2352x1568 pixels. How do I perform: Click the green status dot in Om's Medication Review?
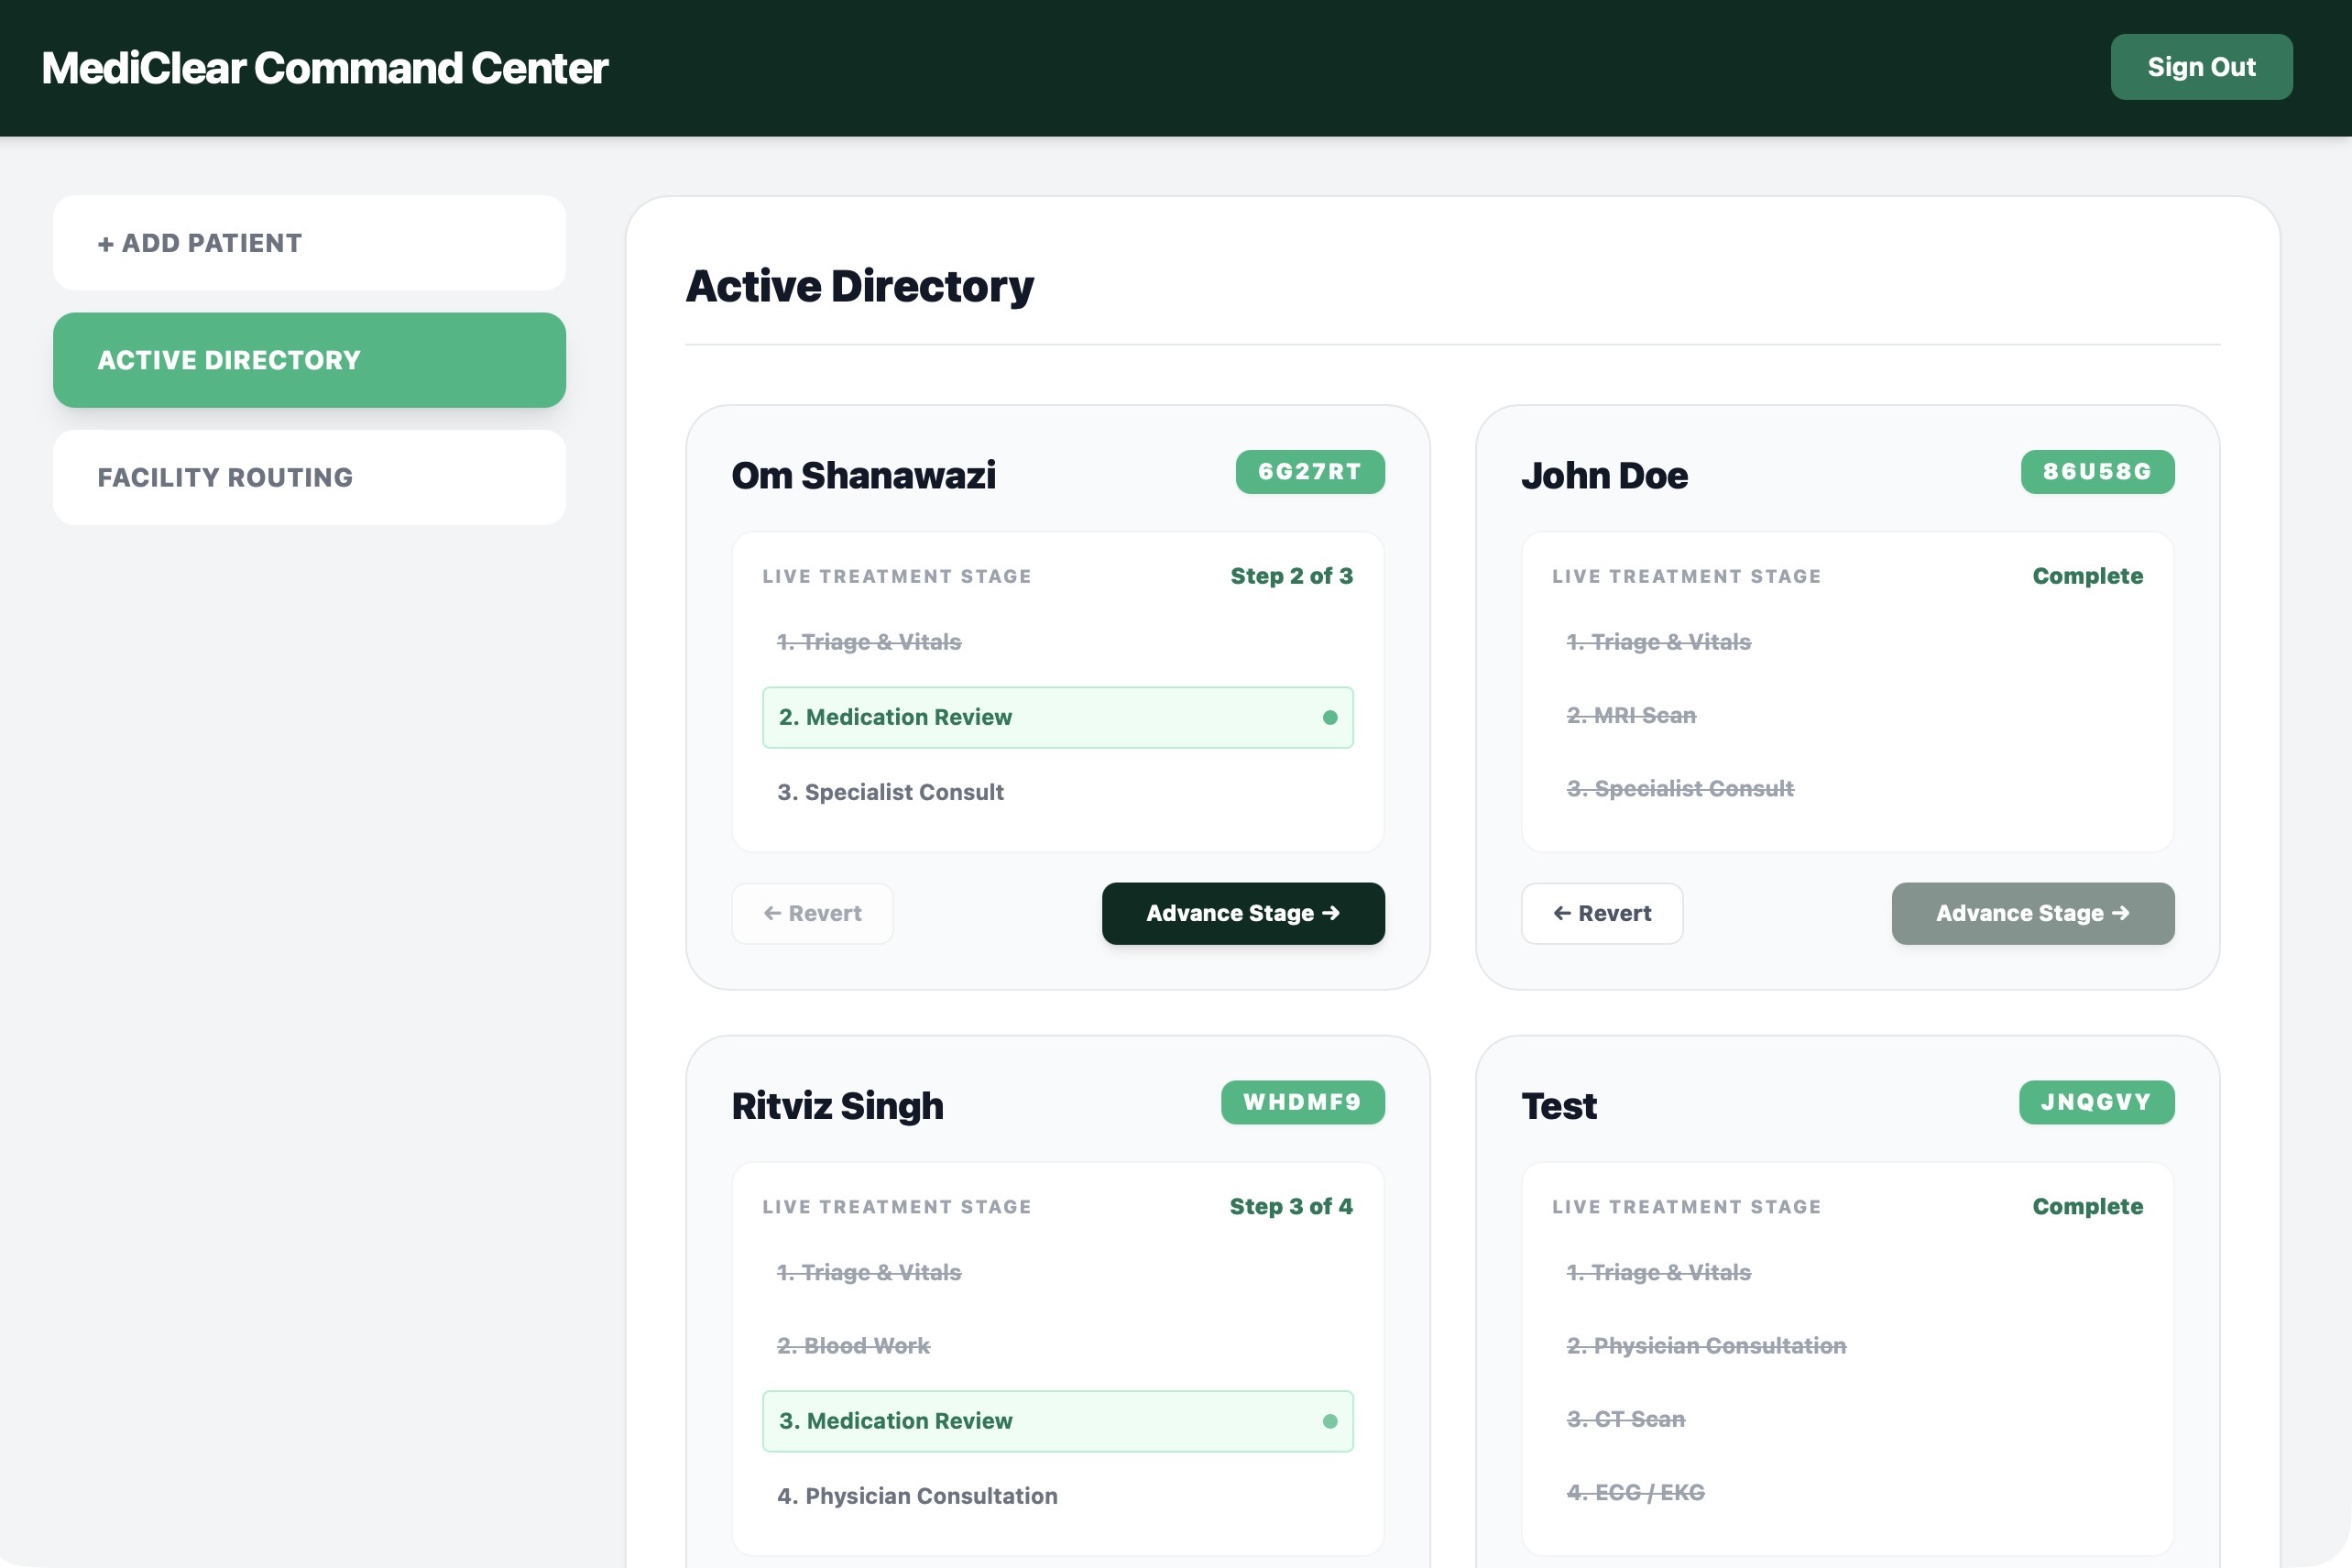[1329, 717]
